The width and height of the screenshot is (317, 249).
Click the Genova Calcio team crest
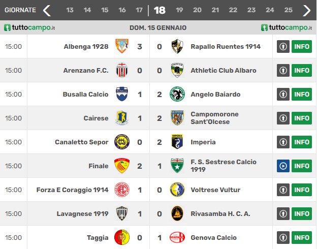[x=177, y=237]
